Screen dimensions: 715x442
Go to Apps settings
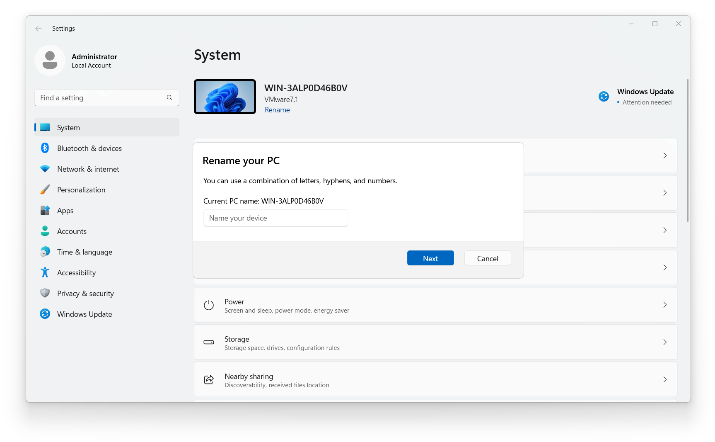pos(107,210)
